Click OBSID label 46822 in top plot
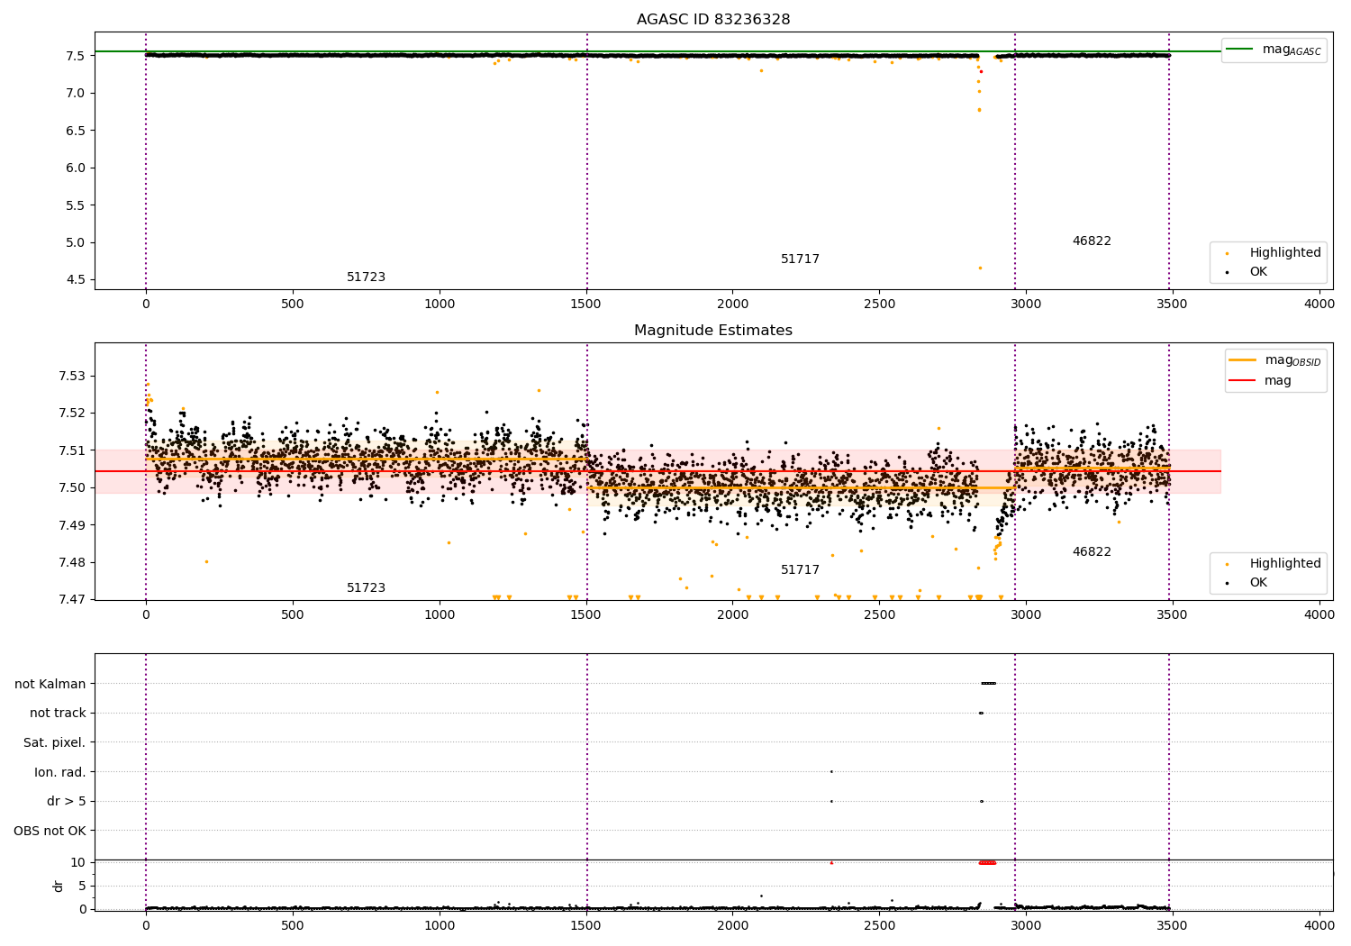The width and height of the screenshot is (1351, 946). point(1091,241)
